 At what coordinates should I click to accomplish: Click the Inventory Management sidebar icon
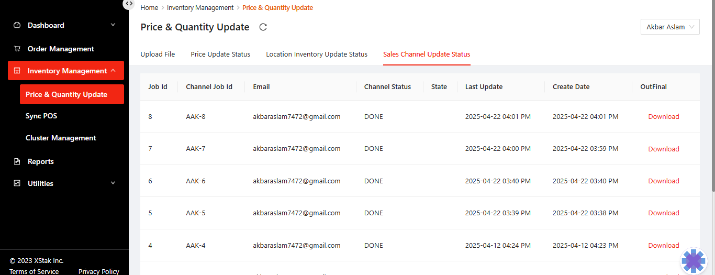17,71
